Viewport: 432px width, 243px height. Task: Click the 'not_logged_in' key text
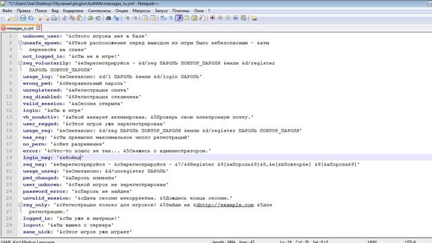coord(43,56)
